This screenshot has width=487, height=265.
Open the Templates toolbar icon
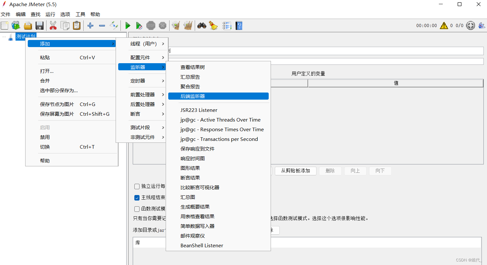(16, 25)
